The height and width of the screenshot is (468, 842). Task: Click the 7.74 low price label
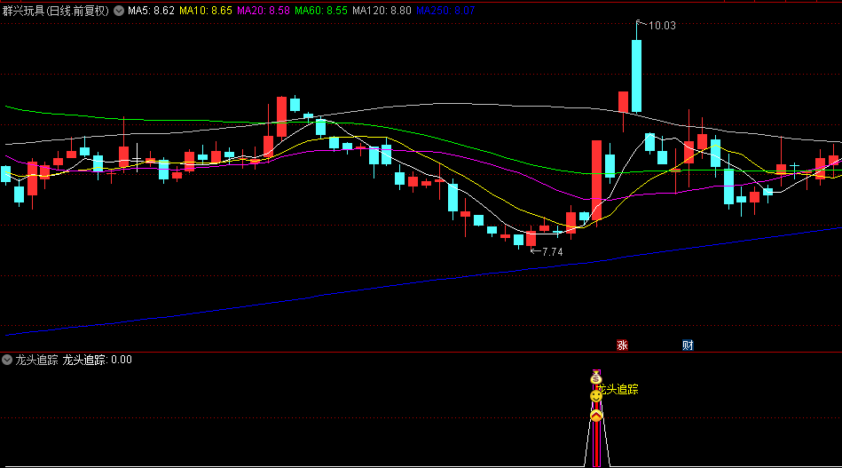click(553, 252)
